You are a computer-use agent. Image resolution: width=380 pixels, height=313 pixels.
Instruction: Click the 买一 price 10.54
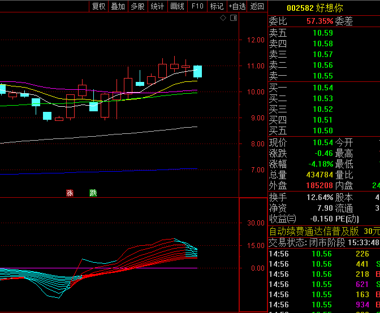pos(323,88)
